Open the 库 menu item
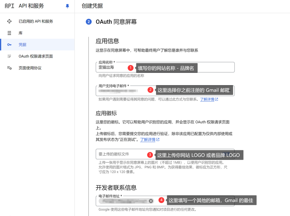 click(x=37, y=33)
